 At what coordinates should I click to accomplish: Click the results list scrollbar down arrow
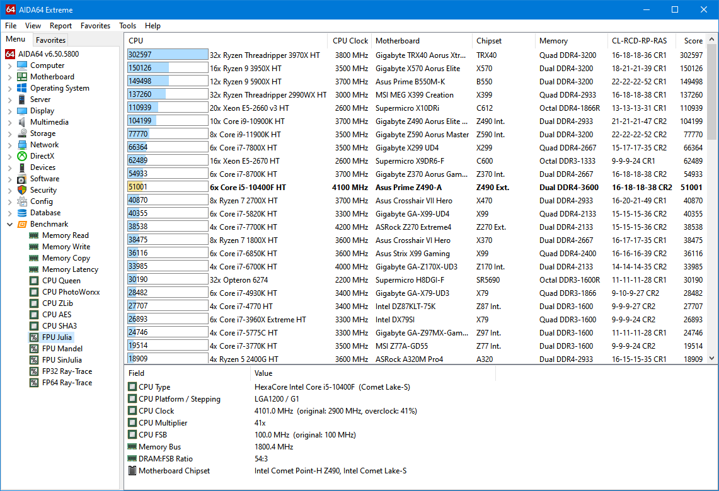[711, 359]
